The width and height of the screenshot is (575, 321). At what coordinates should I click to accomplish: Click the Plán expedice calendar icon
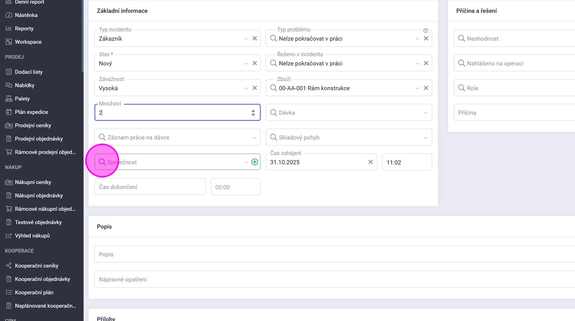point(9,112)
